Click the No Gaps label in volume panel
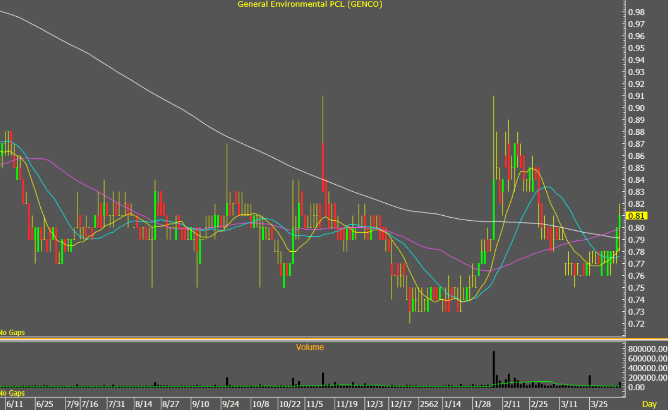The height and width of the screenshot is (410, 668). [12, 393]
